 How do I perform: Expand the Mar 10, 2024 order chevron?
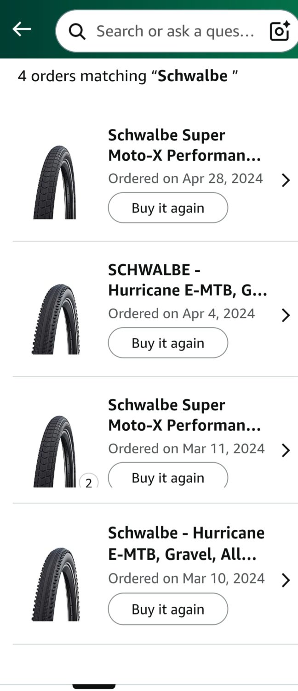click(286, 580)
